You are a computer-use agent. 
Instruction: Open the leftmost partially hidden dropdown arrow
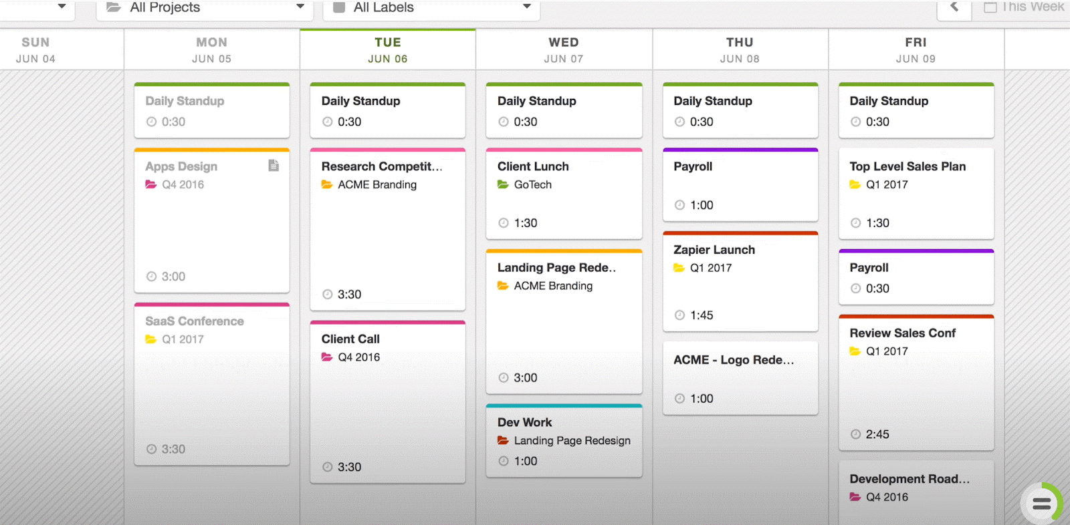tap(62, 7)
